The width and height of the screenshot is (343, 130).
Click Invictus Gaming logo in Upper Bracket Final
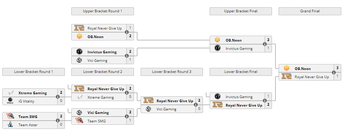(x=217, y=48)
